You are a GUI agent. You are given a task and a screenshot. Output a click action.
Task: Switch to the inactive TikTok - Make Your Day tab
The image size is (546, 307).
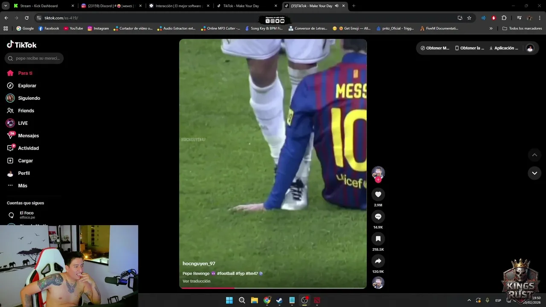click(247, 6)
